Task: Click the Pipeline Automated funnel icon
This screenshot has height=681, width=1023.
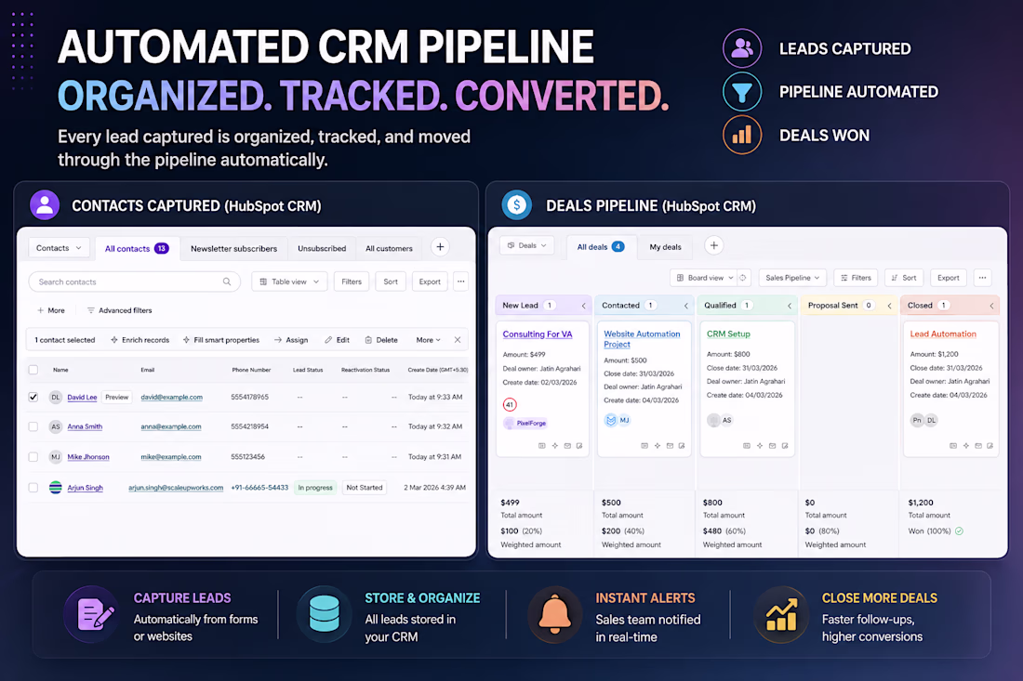Action: coord(742,92)
